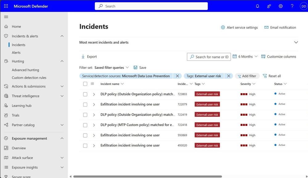308x178 pixels.
Task: Click the Exposure insights list icon
Action: [6, 167]
